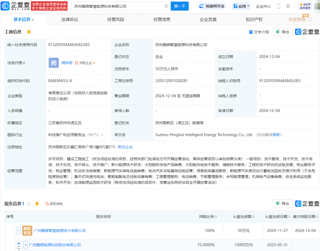The image size is (320, 251).
Task: Toggle the 文字介绍 text introduction view
Action: point(259,32)
